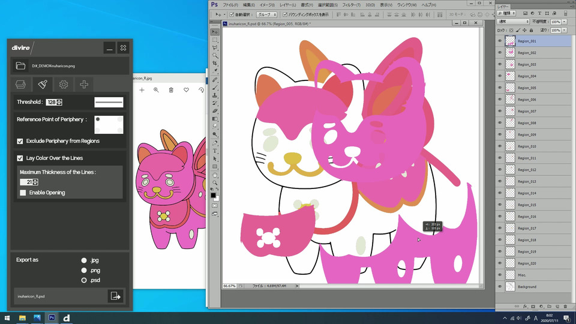The height and width of the screenshot is (324, 576).
Task: Toggle Lay Color Over the Lines checkbox
Action: [20, 158]
